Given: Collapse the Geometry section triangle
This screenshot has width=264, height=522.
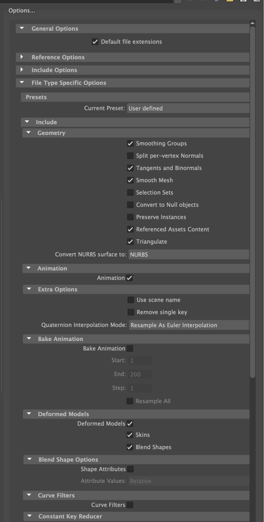Looking at the screenshot, I should click(28, 133).
